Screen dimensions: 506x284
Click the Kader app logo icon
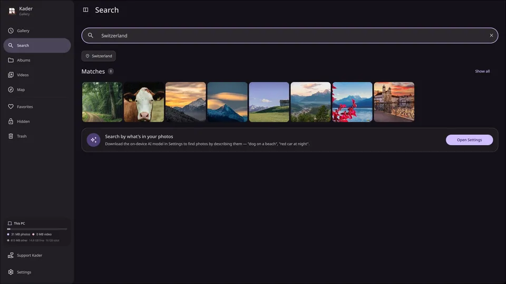(12, 11)
